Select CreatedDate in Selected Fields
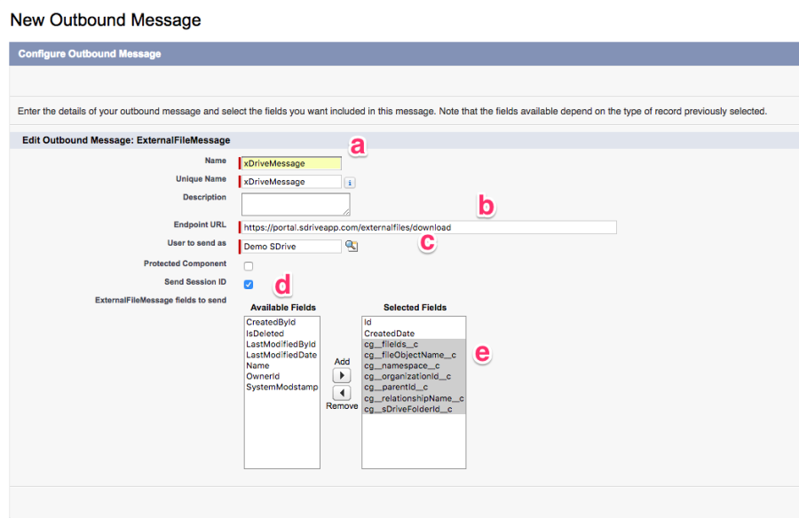 tap(388, 334)
